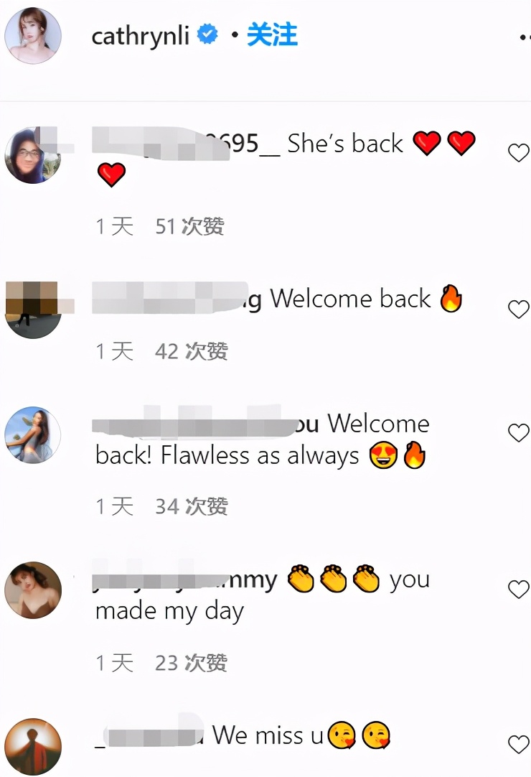Open cathrynli profile picture
Viewport: 531px width, 777px height.
(x=33, y=36)
